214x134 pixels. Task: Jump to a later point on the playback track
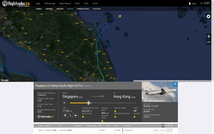114,103
